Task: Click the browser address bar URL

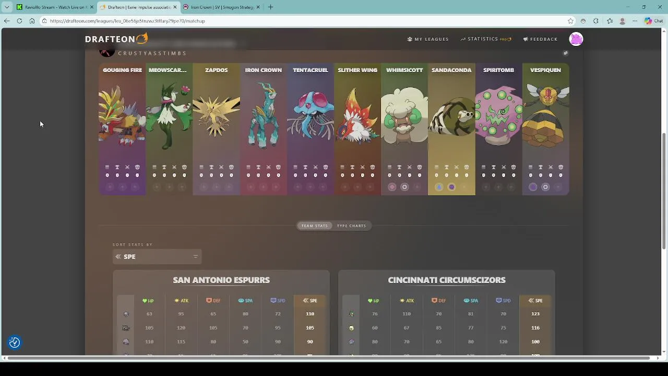Action: click(x=127, y=21)
